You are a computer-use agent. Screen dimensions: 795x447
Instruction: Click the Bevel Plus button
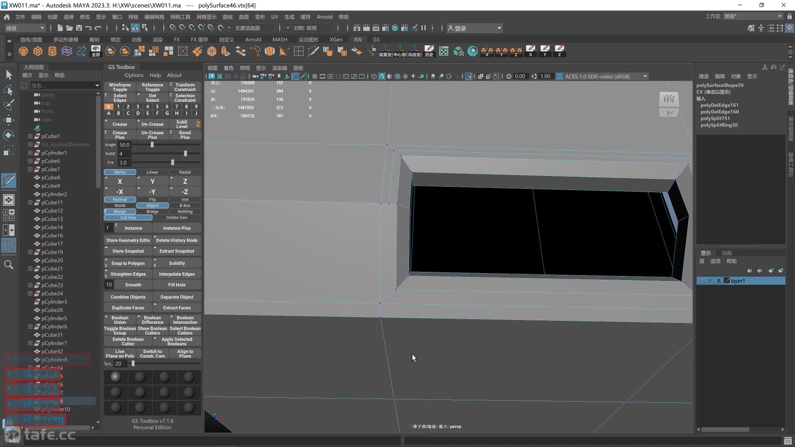pos(185,135)
